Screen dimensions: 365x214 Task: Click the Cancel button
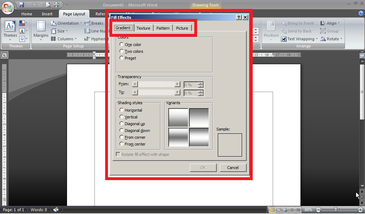tap(233, 168)
